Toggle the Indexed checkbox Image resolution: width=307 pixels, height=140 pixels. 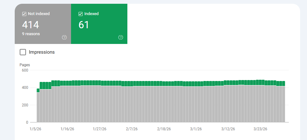[x=80, y=14]
